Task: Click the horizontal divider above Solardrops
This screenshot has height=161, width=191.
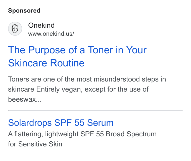Action: (x=95, y=110)
